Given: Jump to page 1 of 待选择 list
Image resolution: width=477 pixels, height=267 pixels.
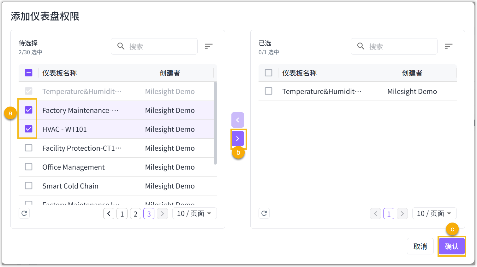Looking at the screenshot, I should coord(122,214).
